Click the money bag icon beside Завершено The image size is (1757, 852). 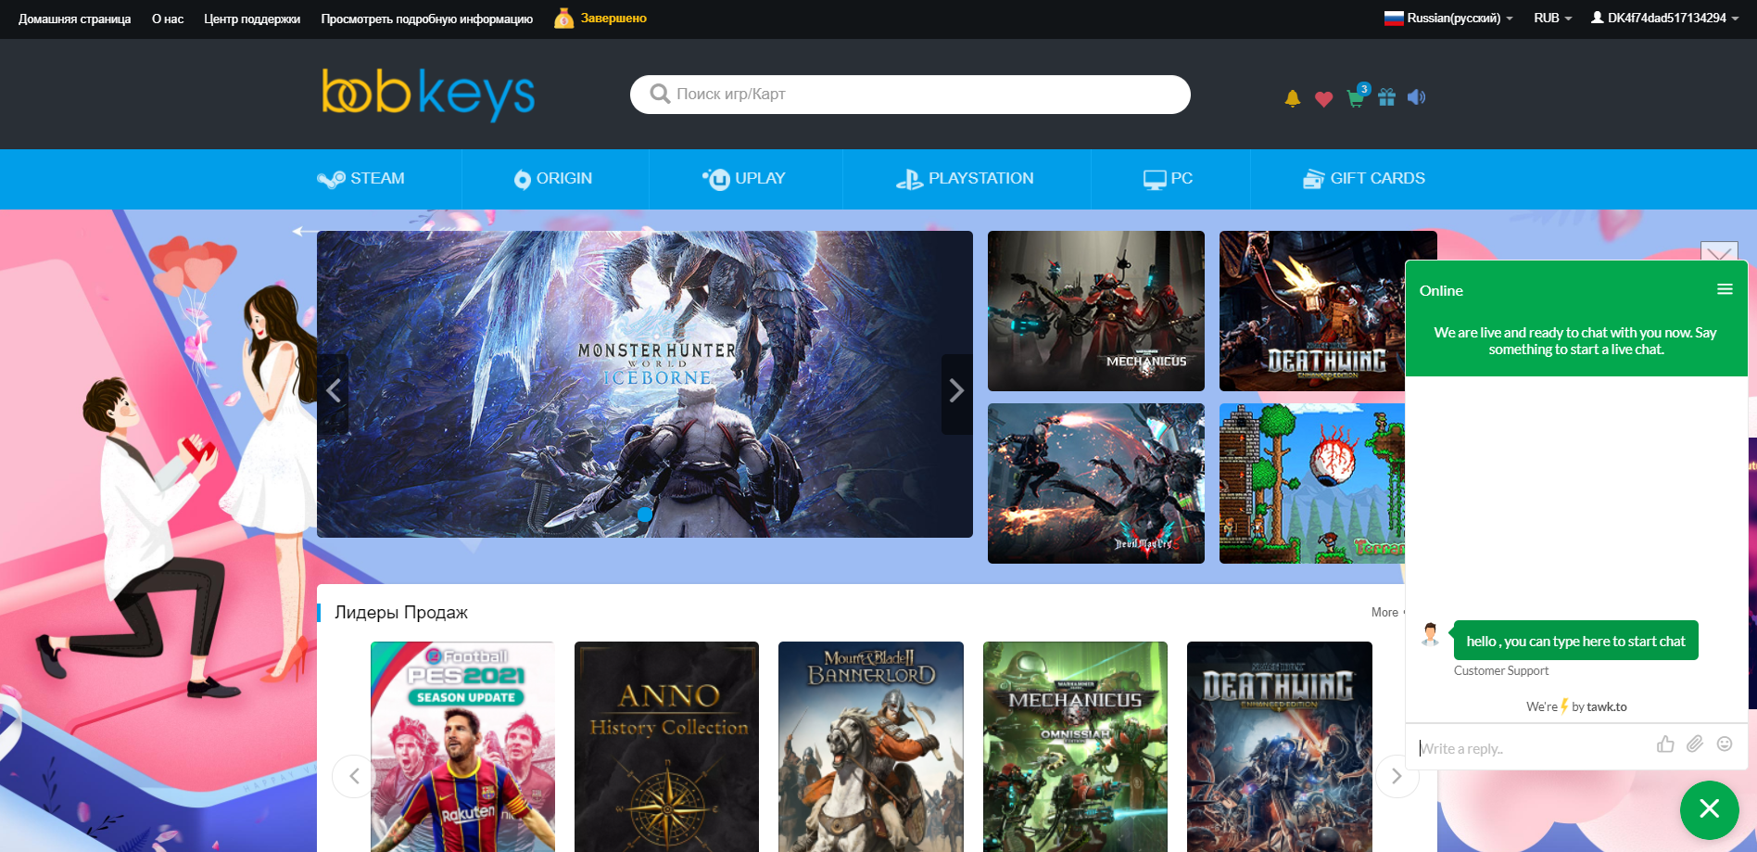pyautogui.click(x=563, y=18)
